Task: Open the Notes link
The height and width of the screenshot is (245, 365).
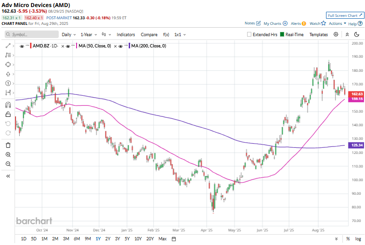Action: click(253, 23)
